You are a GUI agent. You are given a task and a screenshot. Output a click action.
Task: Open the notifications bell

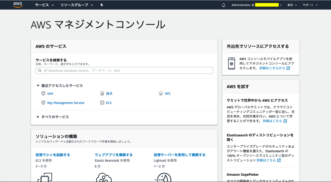coord(224,5)
